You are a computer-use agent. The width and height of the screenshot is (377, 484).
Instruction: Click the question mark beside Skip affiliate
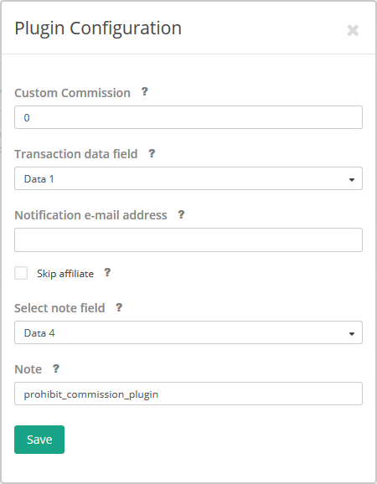[x=107, y=272]
